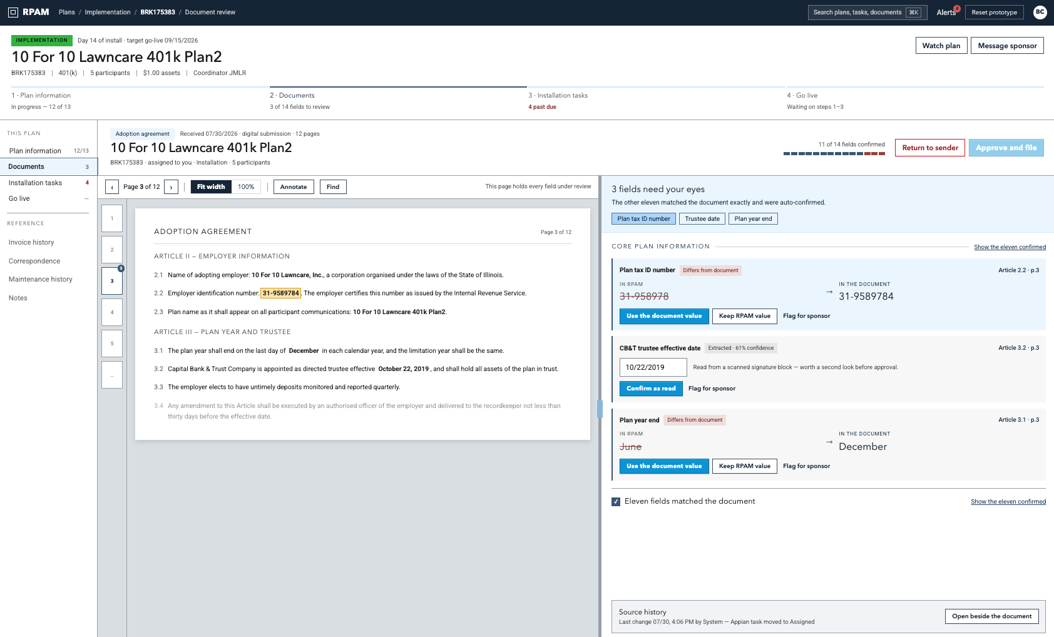Go to next page arrow

[171, 187]
